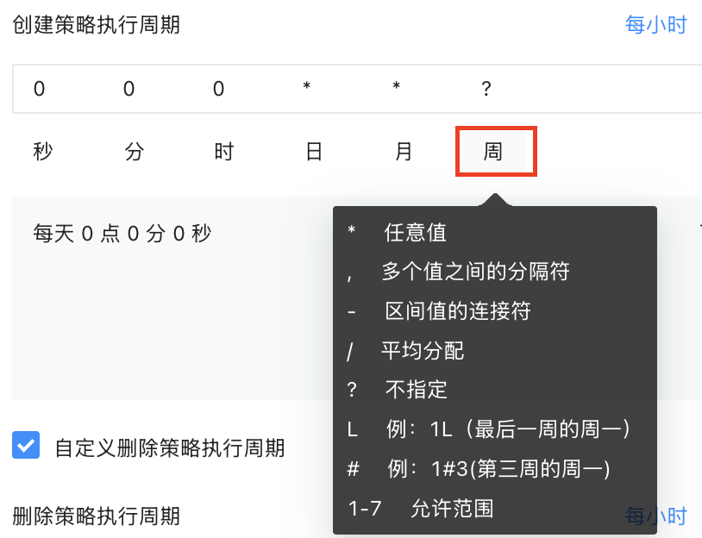The height and width of the screenshot is (538, 702).
Task: Select the 秒 (second) field label
Action: coord(43,153)
